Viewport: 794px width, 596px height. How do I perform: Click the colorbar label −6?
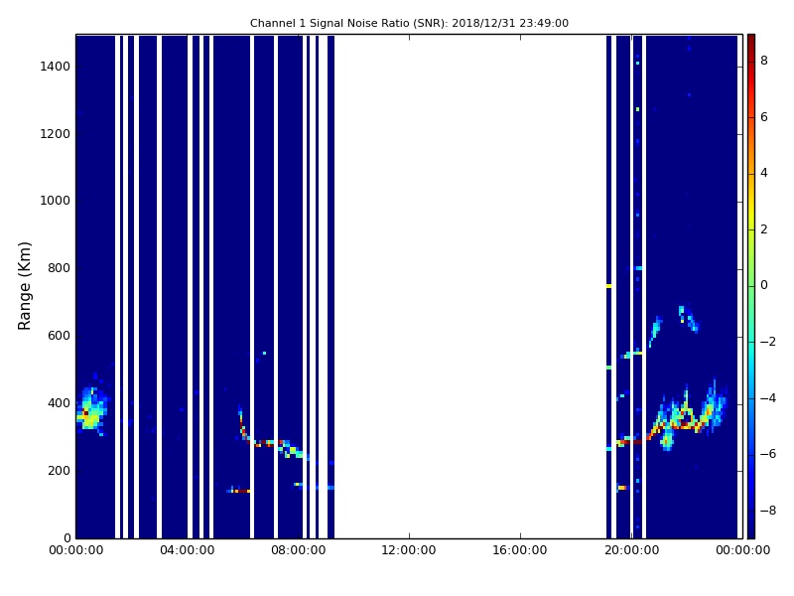coord(768,454)
